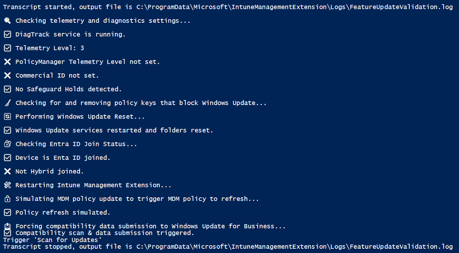Click the checkmark beside Policy refresh simulated

click(x=7, y=213)
